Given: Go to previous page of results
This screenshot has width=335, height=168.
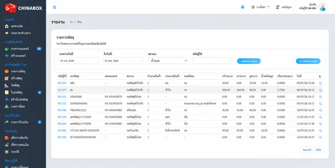Looking at the screenshot, I should pyautogui.click(x=307, y=150).
